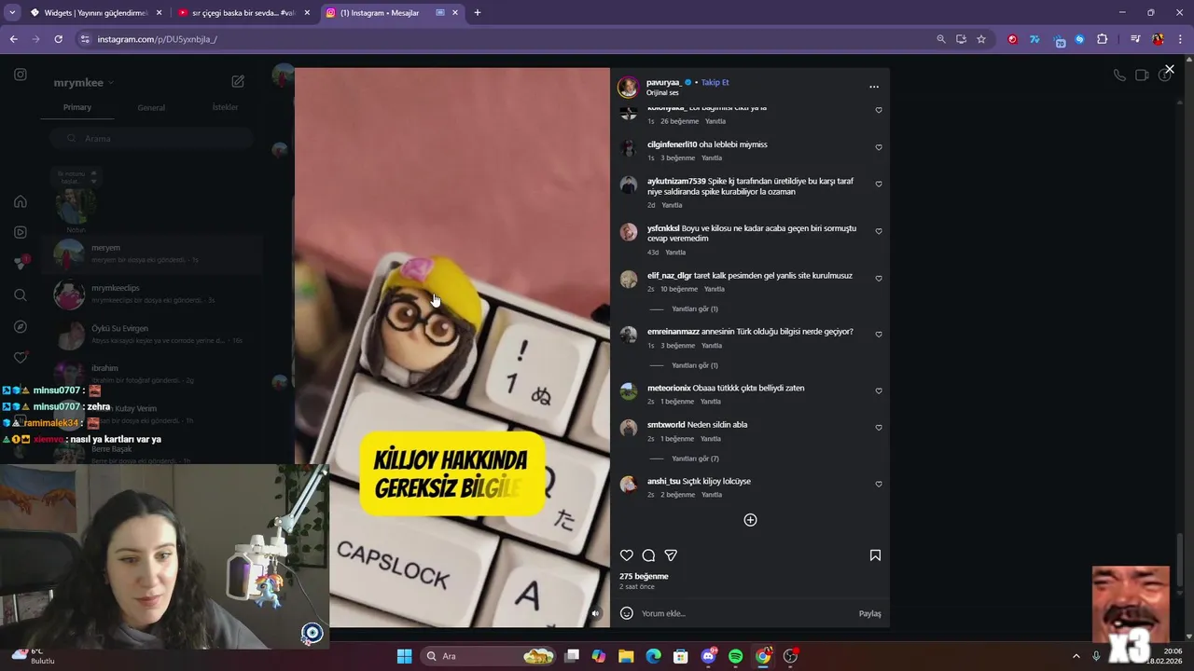
Task: Expand replies under elif_naz_dlgr's comment
Action: (x=694, y=308)
